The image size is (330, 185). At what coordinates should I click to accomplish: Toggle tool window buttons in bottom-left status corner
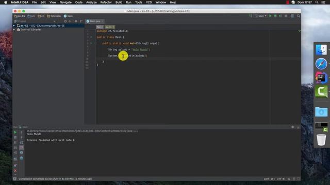click(15, 179)
